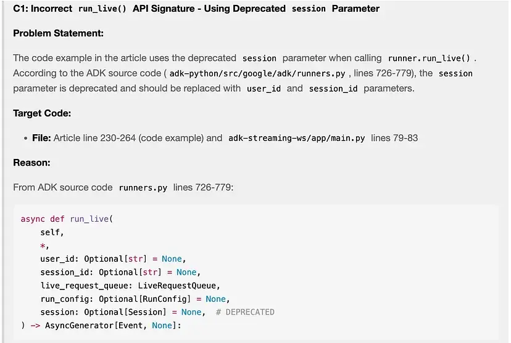This screenshot has height=343, width=511.
Task: Click inline code 'runners.py' under Reason
Action: [143, 188]
